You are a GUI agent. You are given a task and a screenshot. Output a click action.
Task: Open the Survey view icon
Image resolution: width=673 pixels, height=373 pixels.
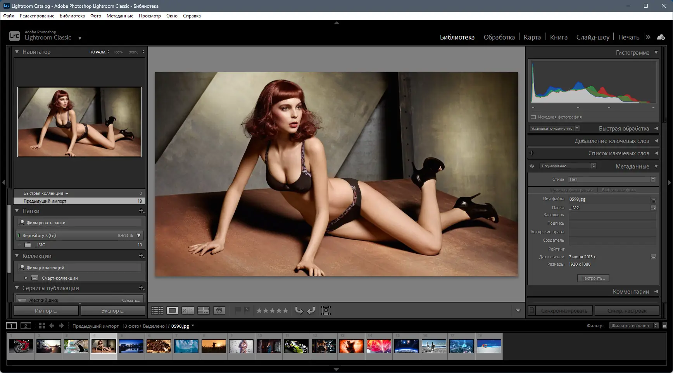204,310
